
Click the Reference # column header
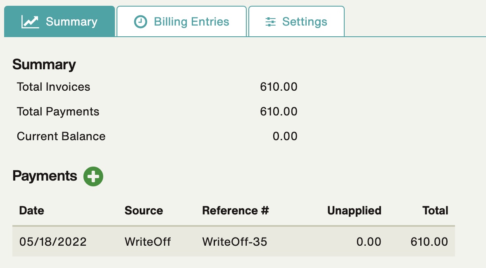click(x=236, y=211)
